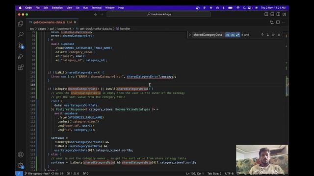
Task: Open the Terminal menu
Action: [x=97, y=8]
